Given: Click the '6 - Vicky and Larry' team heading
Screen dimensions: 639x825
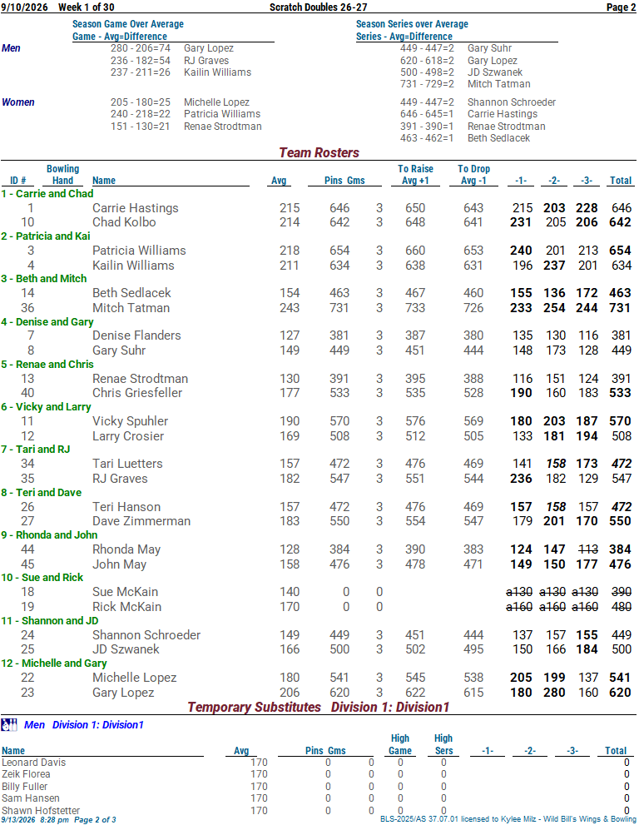Looking at the screenshot, I should (46, 407).
